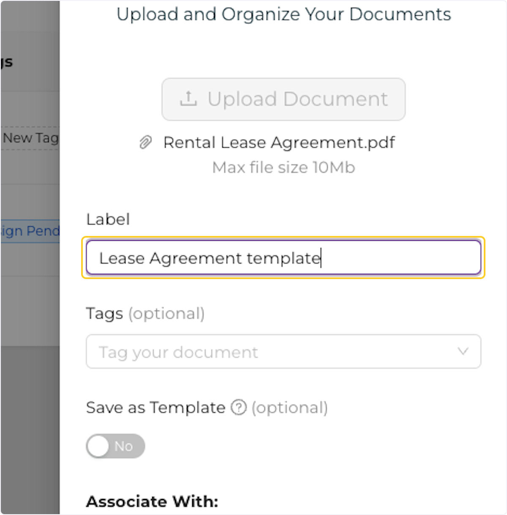
Task: Click the chevron inside the Tags dropdown
Action: pyautogui.click(x=463, y=351)
